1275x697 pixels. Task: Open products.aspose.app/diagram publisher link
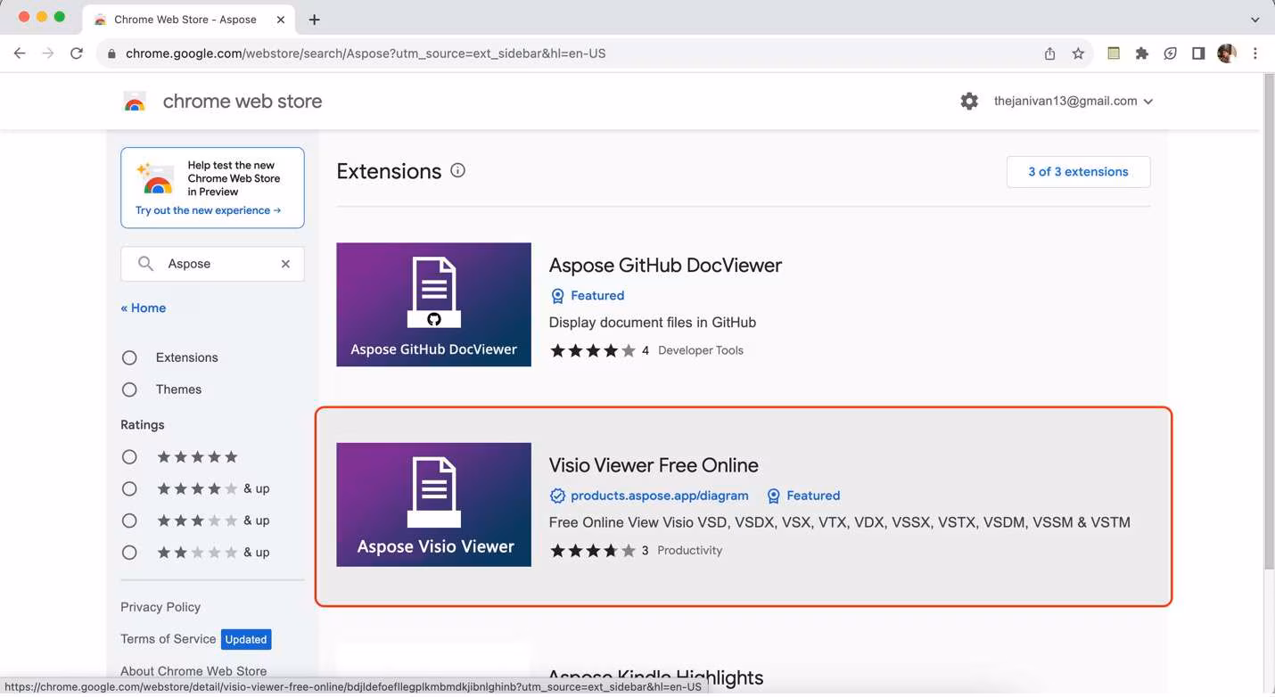(x=659, y=496)
